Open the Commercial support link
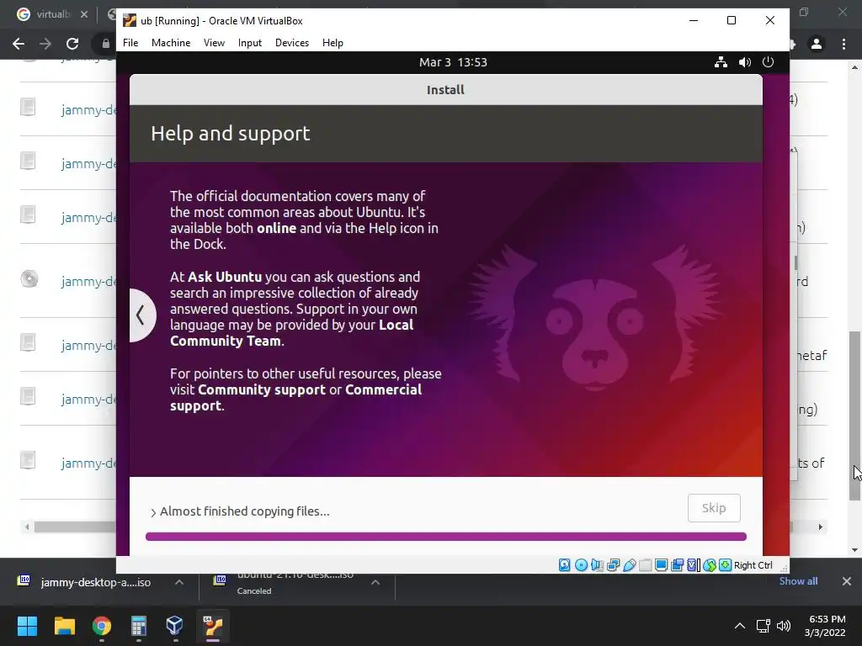Viewport: 862px width, 646px height. tap(295, 398)
